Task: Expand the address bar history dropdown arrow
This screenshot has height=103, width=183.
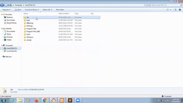Action: (x=145, y=5)
